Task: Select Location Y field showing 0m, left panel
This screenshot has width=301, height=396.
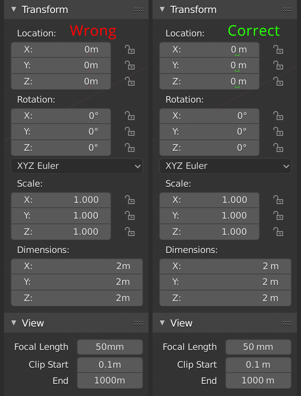Action: pyautogui.click(x=61, y=65)
